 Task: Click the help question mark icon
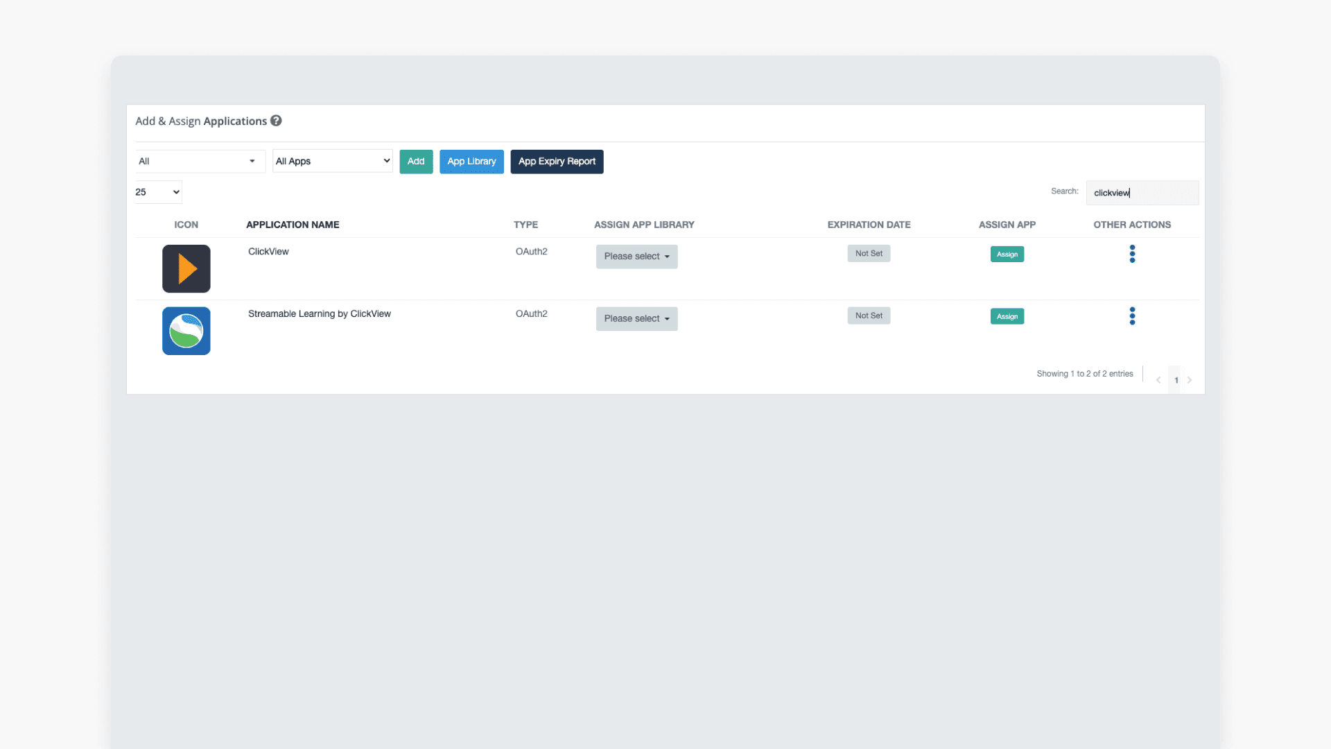[276, 121]
